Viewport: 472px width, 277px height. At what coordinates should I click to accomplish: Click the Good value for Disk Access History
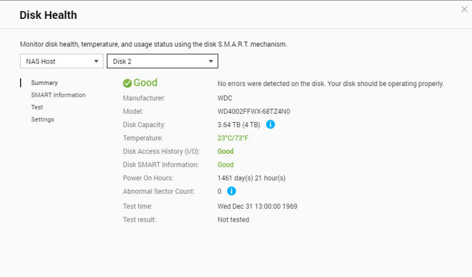click(225, 151)
